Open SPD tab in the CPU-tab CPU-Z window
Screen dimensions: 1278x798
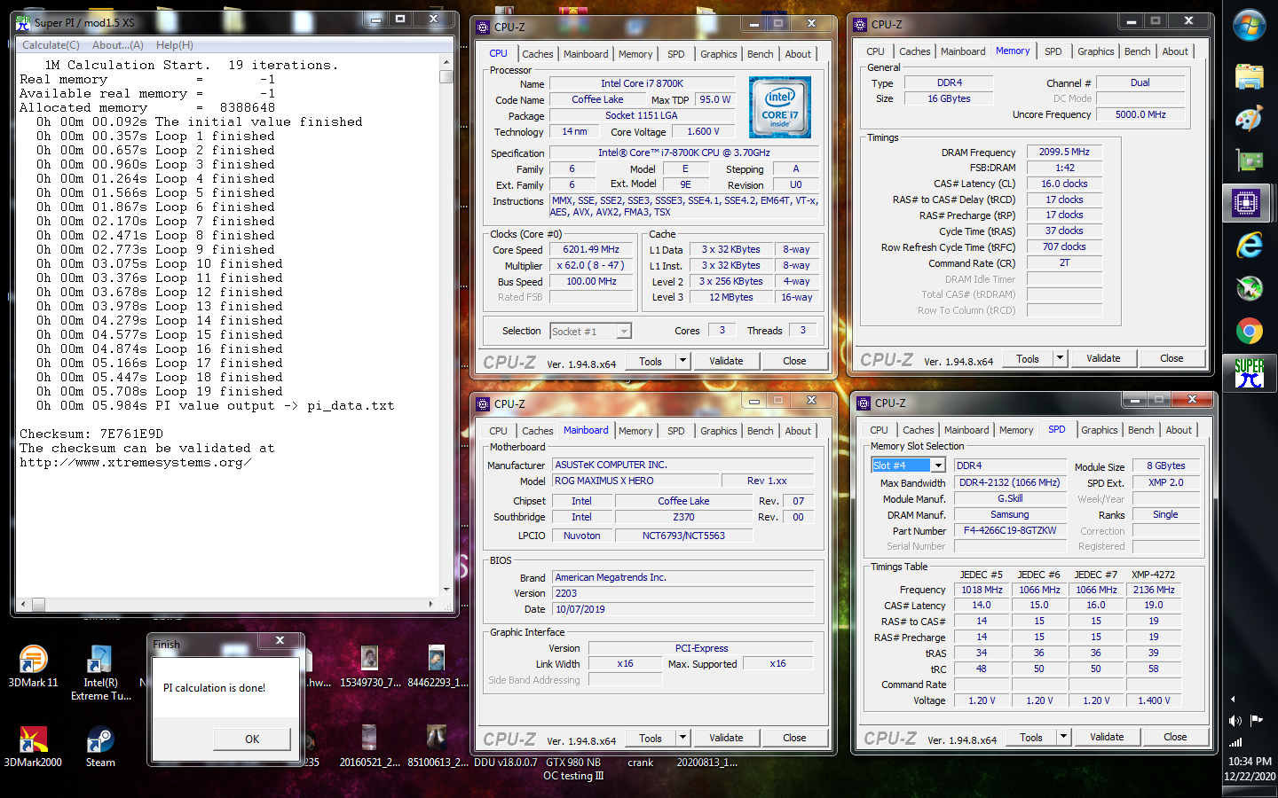click(x=676, y=54)
